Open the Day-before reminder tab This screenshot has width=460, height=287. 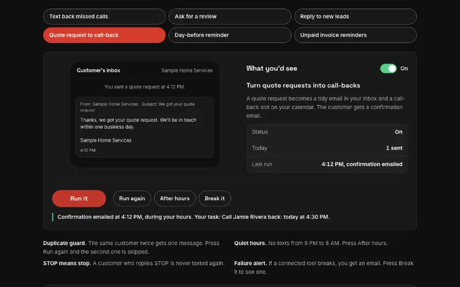click(229, 35)
